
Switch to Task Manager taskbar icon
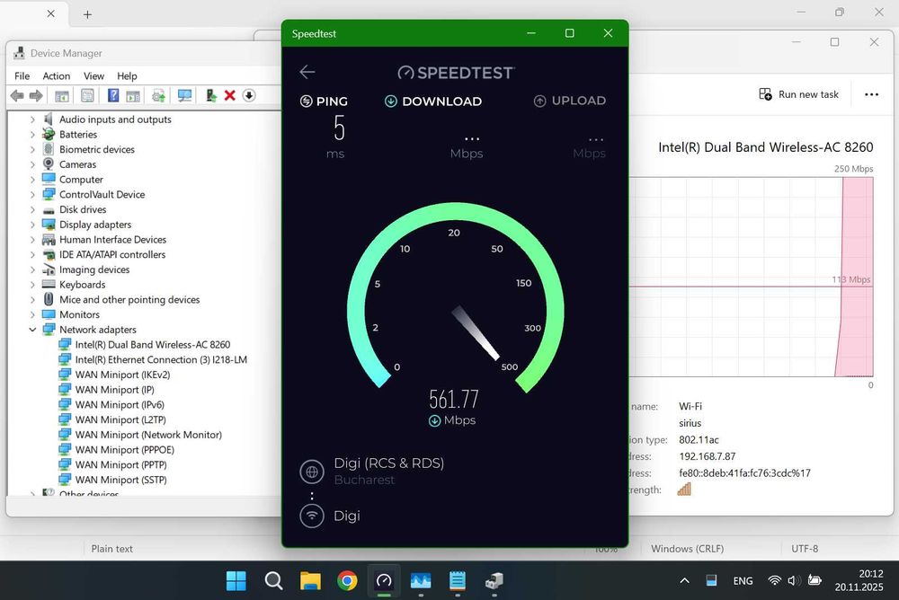pos(421,580)
